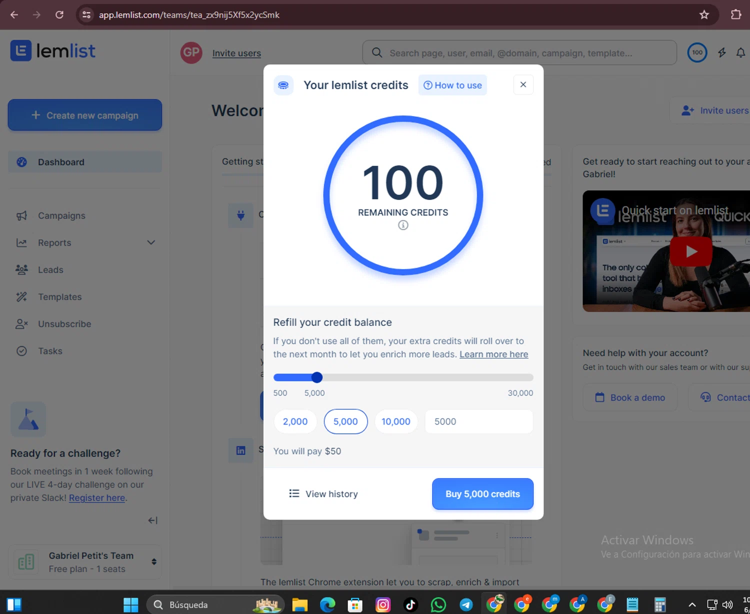Reload the page
This screenshot has width=750, height=614.
59,14
